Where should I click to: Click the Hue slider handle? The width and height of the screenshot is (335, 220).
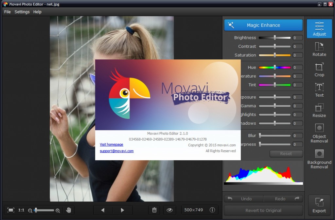275,68
